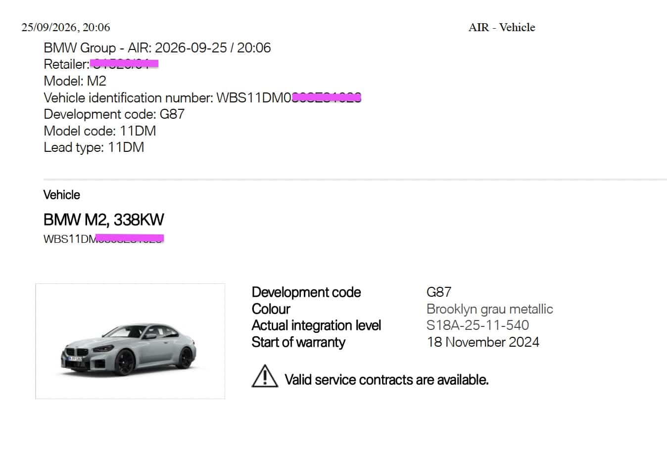Click 'Valid service contracts are available.' notice
This screenshot has height=455, width=667.
click(386, 380)
